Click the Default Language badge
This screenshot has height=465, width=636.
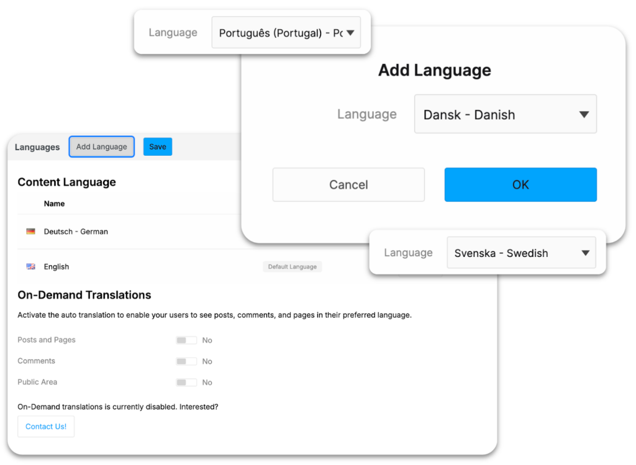tap(292, 267)
